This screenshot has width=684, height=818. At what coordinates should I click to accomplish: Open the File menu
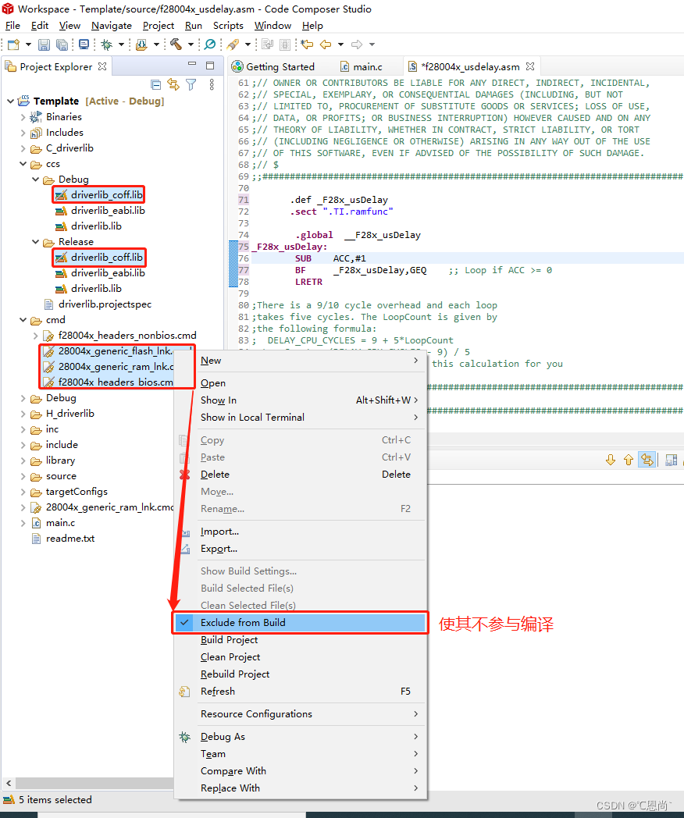pyautogui.click(x=12, y=26)
